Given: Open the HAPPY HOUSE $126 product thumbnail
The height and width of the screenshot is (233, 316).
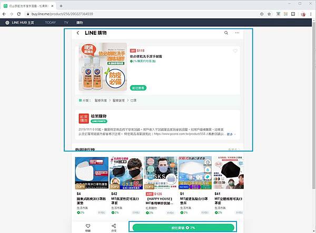Looking at the screenshot, I should pos(161,173).
